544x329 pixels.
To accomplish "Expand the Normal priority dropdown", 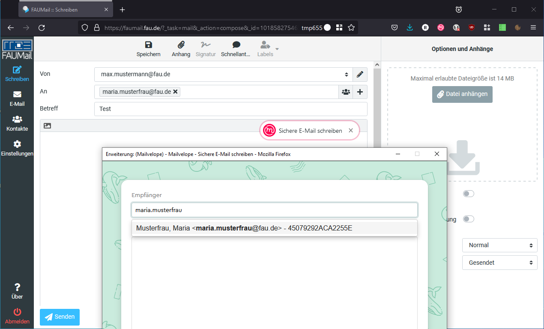I will coord(499,245).
